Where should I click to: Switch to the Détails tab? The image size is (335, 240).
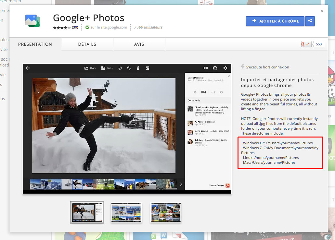point(87,44)
